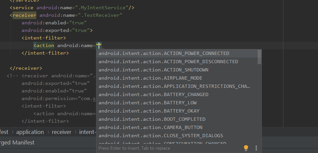This screenshot has width=318, height=153.
Task: Click the highlighted <receiver tag name
Action: click(24, 15)
